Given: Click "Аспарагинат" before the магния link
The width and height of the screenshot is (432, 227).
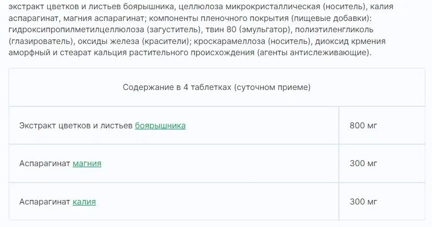Looking at the screenshot, I should 44,164.
